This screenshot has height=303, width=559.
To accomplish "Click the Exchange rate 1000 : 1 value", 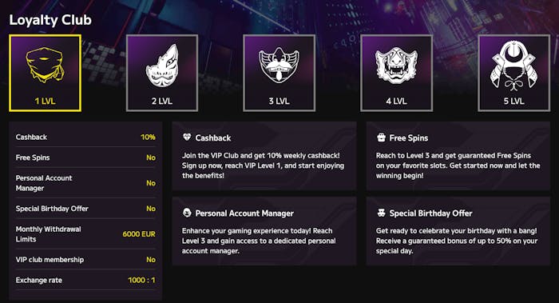I will pos(141,280).
